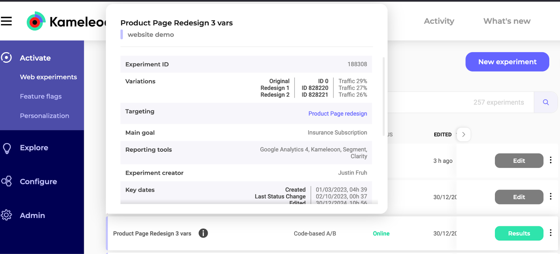Click the Kameleoon logo icon
The image size is (560, 254).
click(36, 22)
